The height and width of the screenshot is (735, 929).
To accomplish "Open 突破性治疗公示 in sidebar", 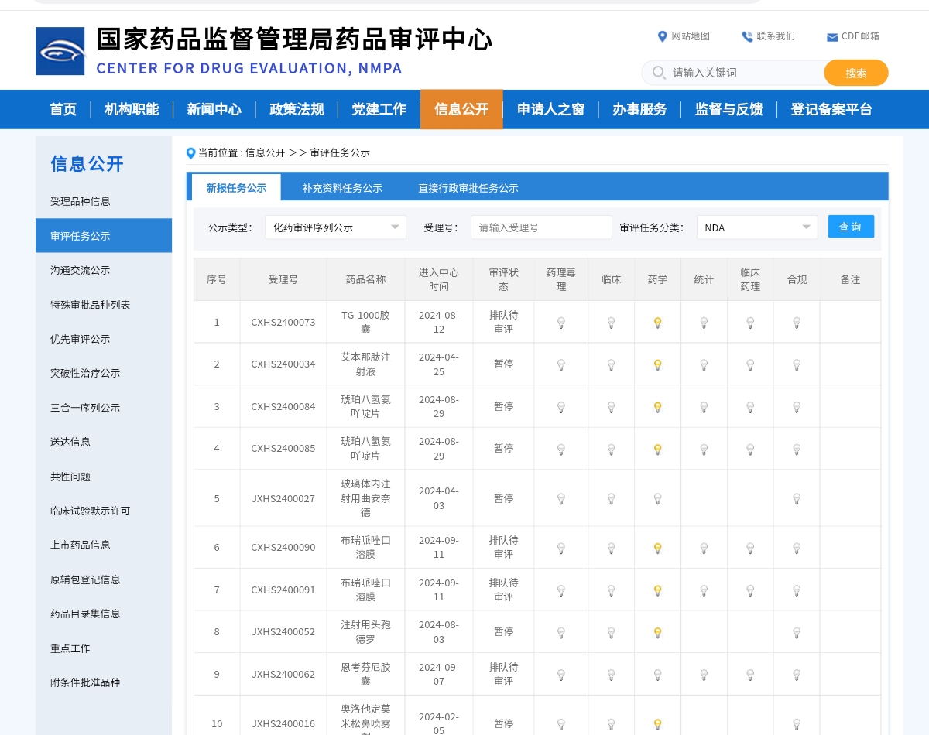I will pos(104,373).
